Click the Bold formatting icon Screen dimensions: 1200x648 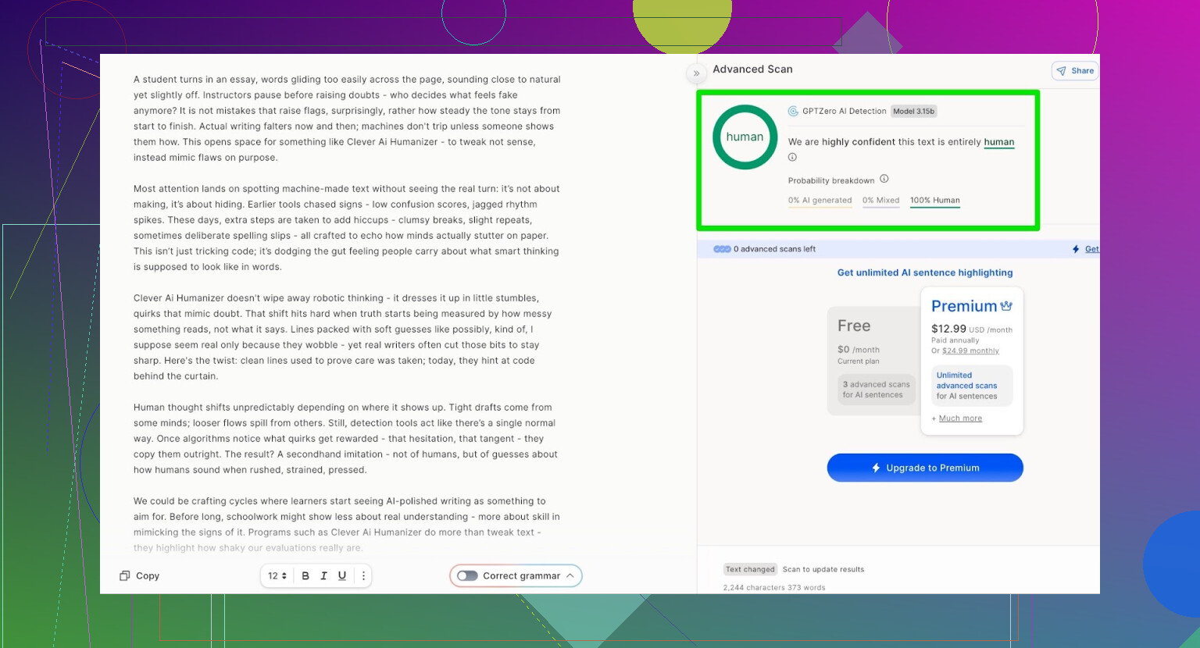305,576
